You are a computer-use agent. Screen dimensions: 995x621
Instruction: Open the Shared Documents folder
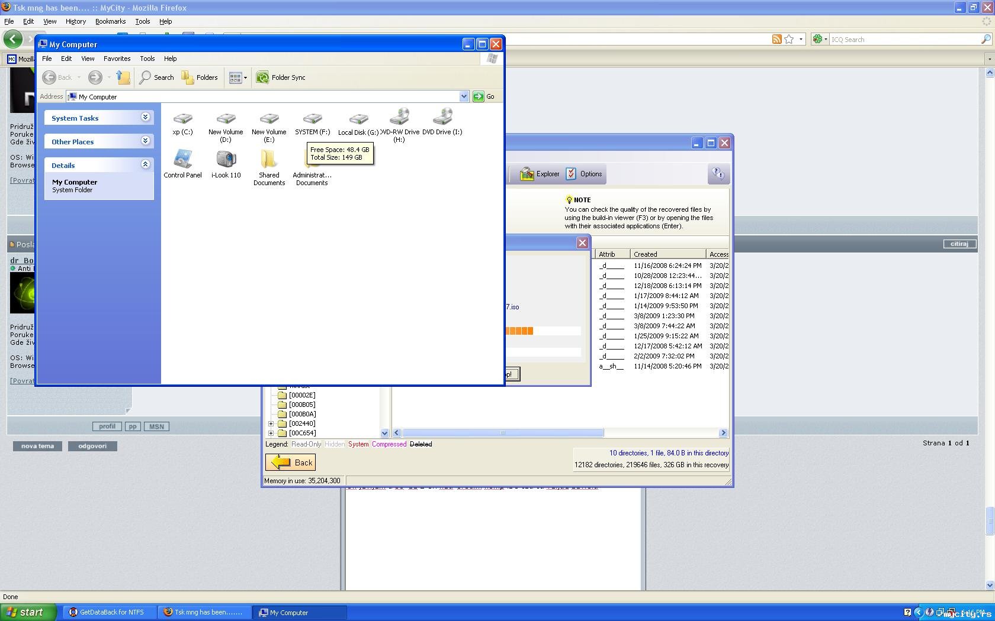269,167
